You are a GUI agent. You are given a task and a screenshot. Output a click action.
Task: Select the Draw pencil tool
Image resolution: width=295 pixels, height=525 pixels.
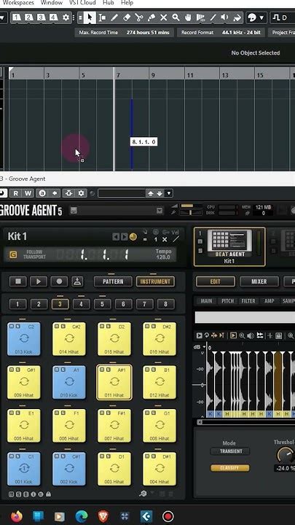pyautogui.click(x=114, y=17)
